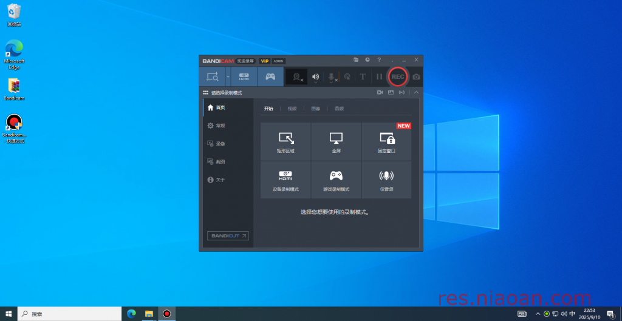Viewport: 622px width, 321px height.
Task: Start recording with the REC button
Action: click(x=398, y=77)
